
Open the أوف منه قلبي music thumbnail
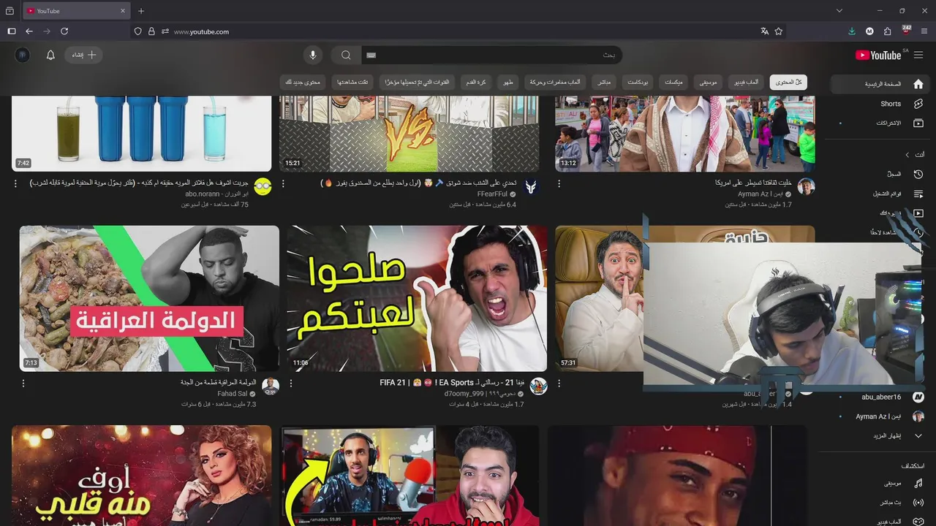(142, 476)
